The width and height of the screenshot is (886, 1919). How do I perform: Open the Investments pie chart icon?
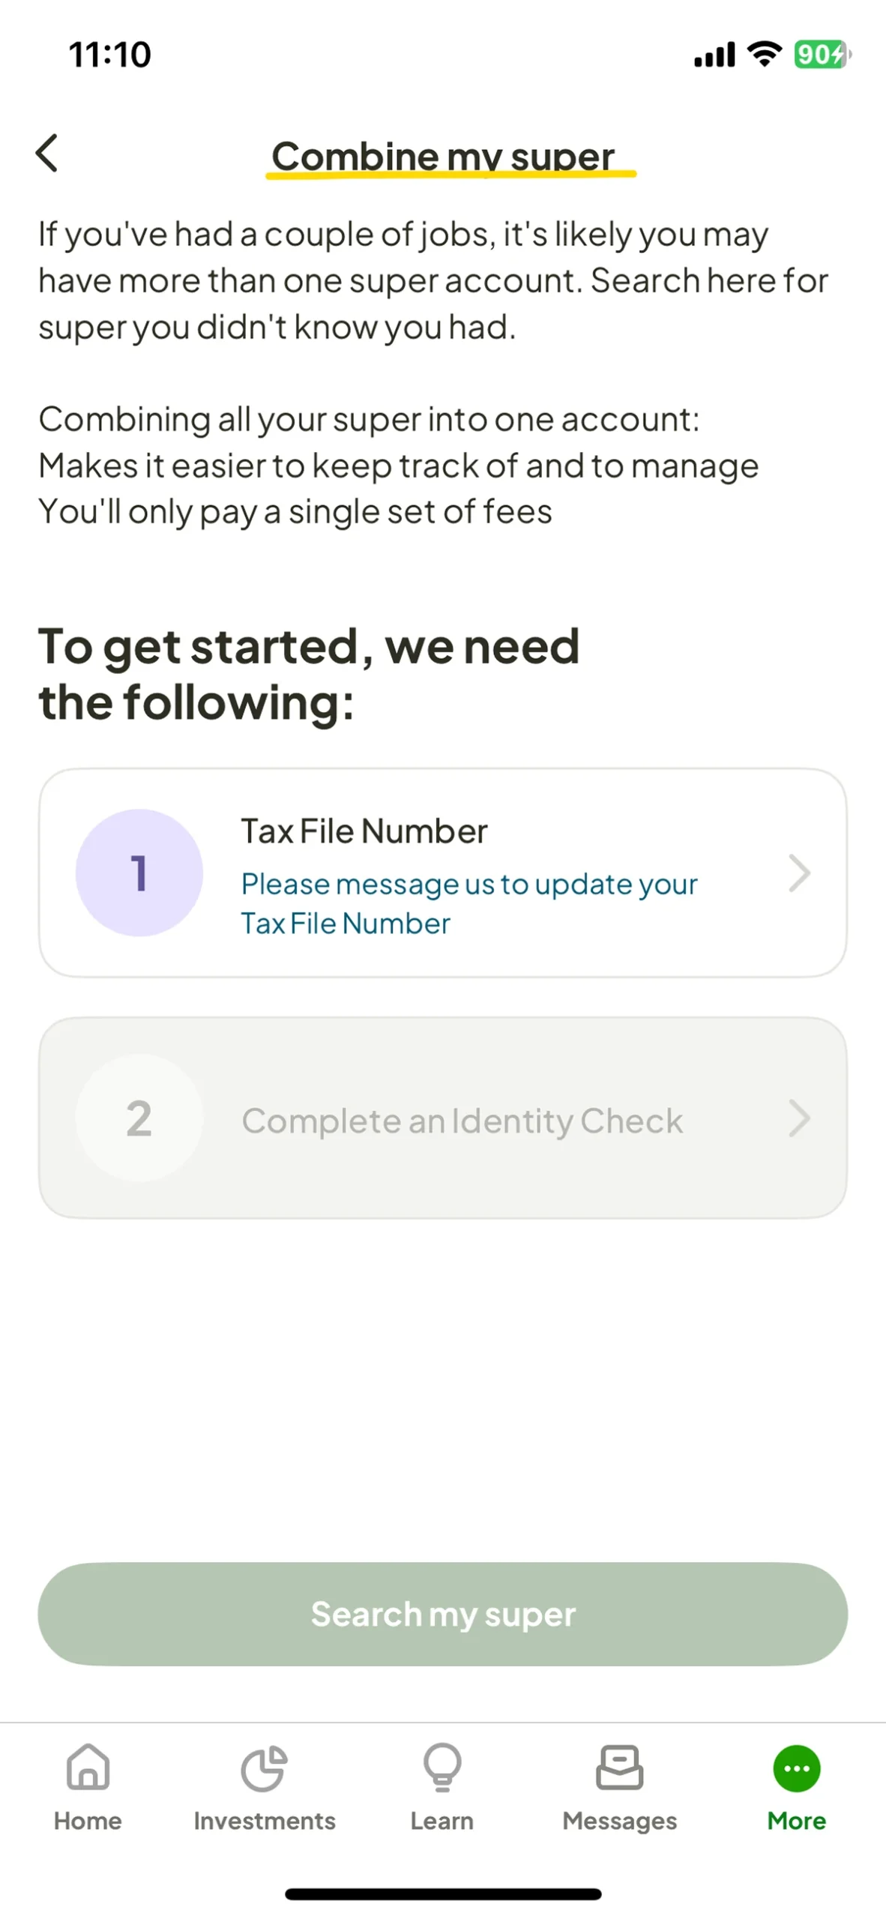[x=264, y=1768]
